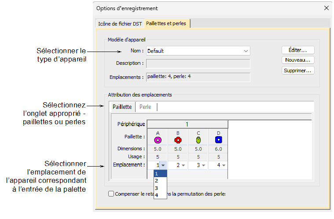The image size is (334, 219).
Task: Click the green oval sequin in column C
Action: pos(198,140)
